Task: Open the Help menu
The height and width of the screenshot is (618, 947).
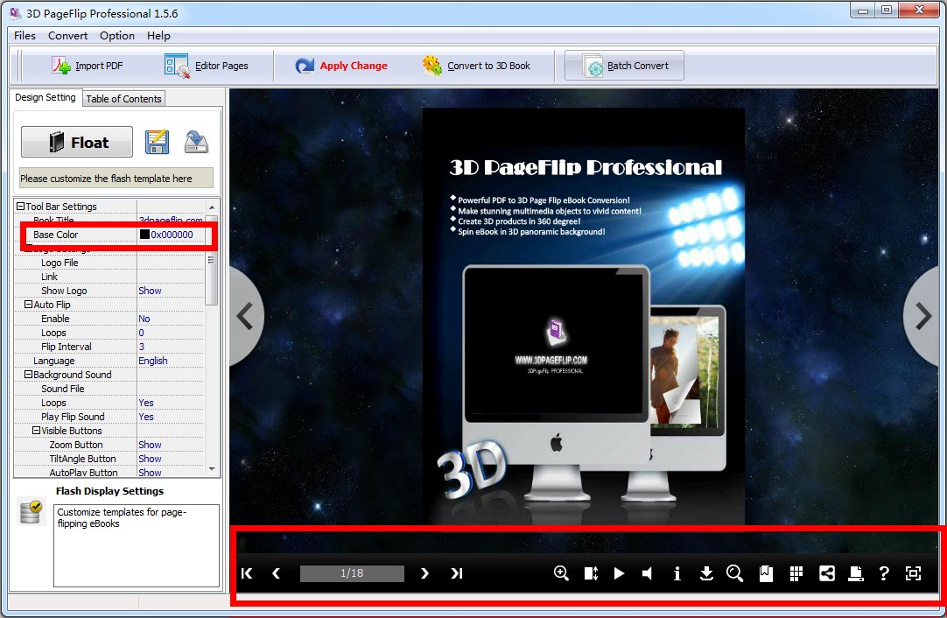Action: tap(158, 36)
